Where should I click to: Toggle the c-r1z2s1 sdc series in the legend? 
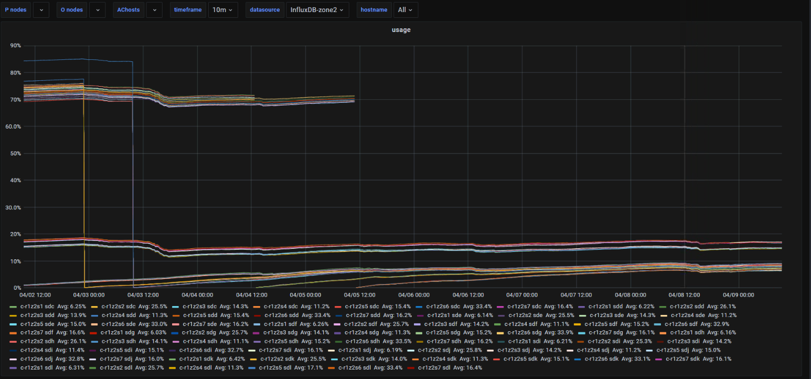click(37, 306)
